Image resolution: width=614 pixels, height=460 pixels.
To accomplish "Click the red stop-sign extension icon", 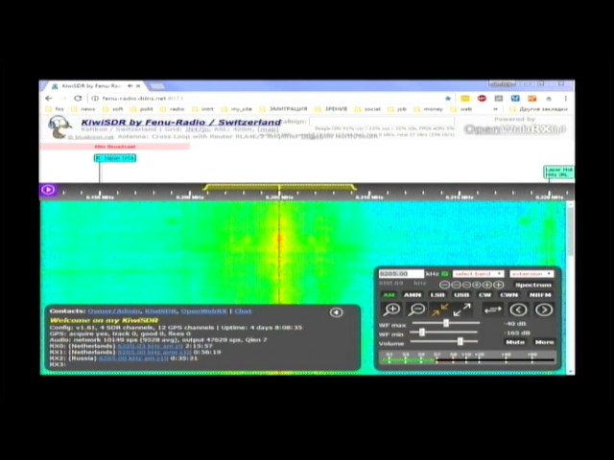I will pyautogui.click(x=482, y=98).
